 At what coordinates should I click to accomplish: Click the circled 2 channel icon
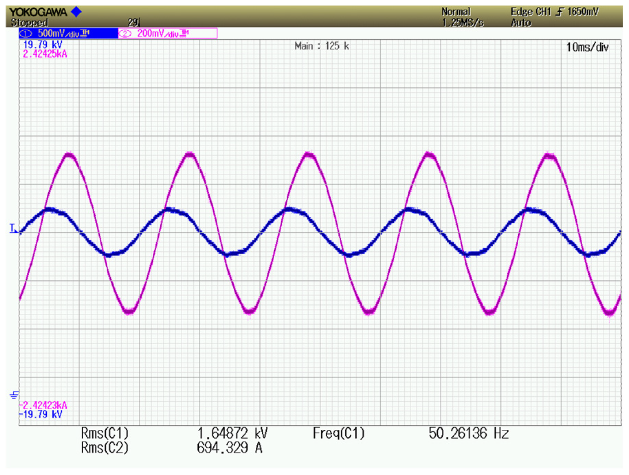(125, 34)
